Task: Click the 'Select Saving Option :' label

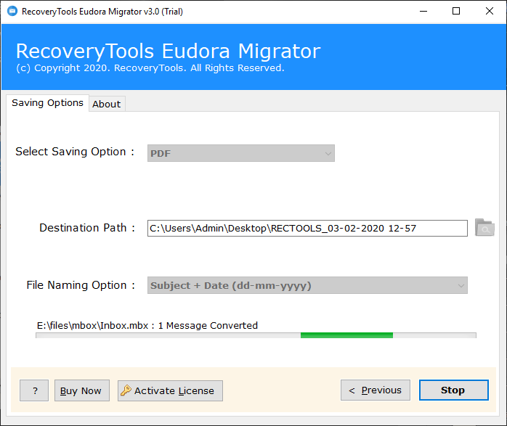Action: point(75,152)
